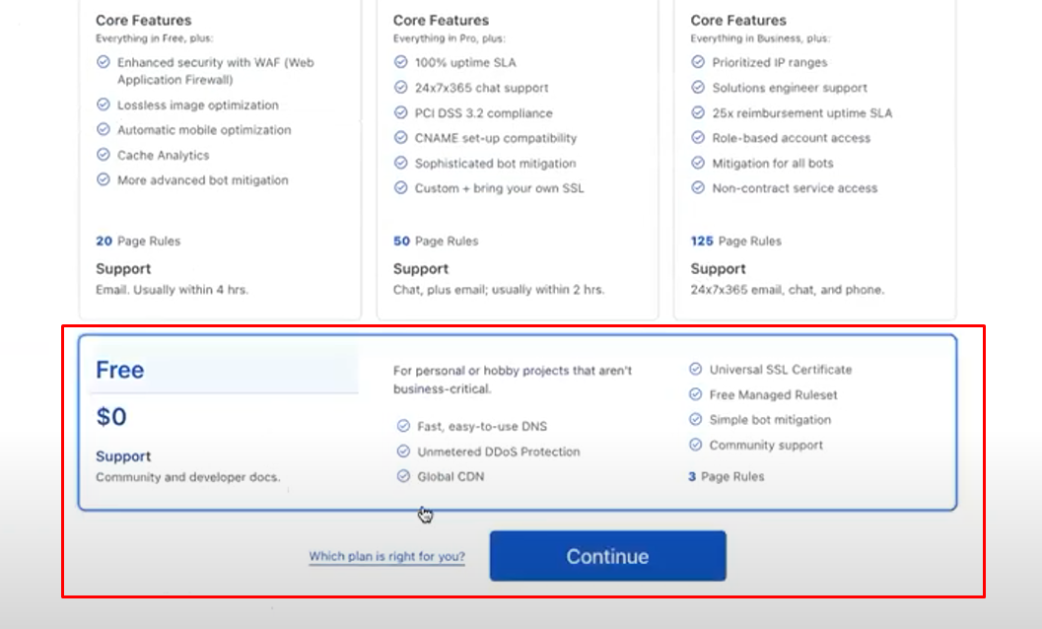
Task: Click the checkmark next to Unmetered DDoS Protection
Action: 403,451
